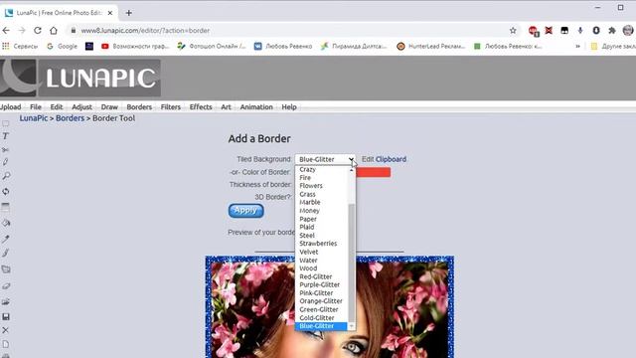
Task: Choose Purple-Glitter from the list
Action: 320,285
